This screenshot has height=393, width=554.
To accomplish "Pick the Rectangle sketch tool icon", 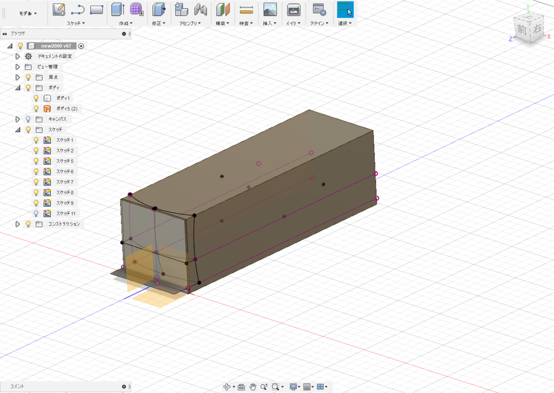I will point(96,9).
